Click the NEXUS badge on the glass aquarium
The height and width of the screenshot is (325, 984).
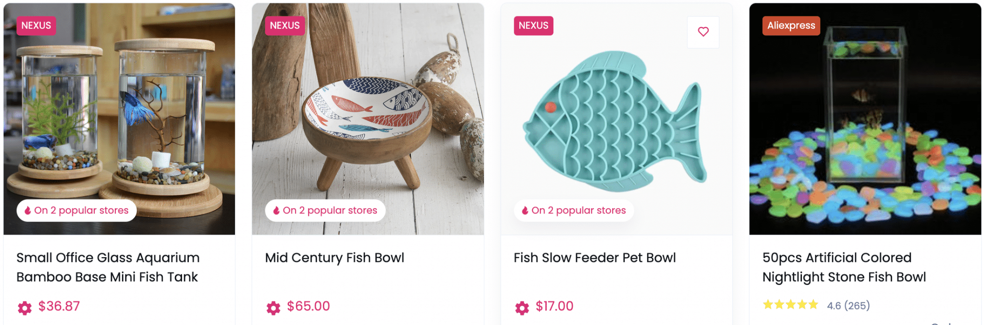point(36,25)
